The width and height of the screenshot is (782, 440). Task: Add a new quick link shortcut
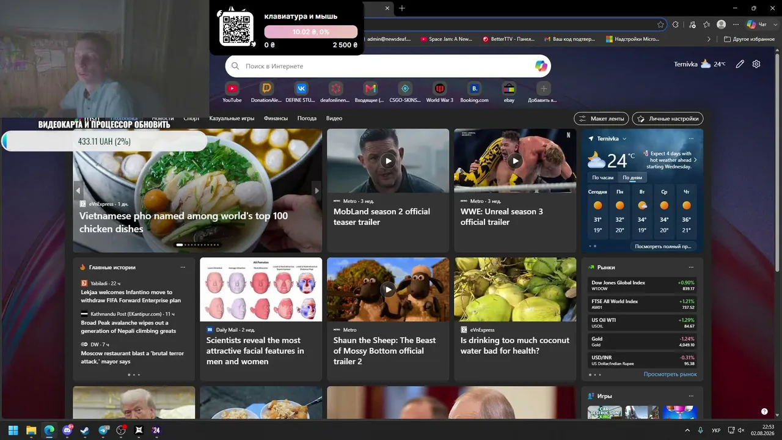coord(543,92)
